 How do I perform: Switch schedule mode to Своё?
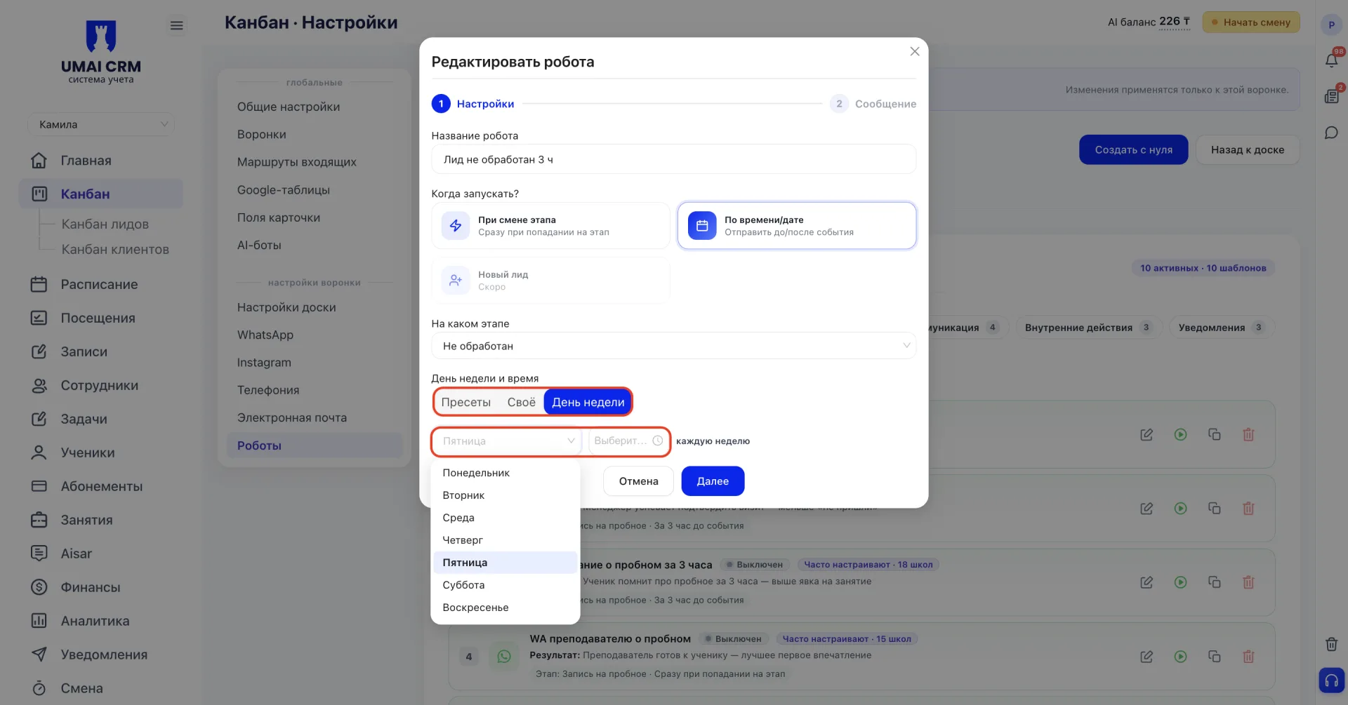pos(522,402)
